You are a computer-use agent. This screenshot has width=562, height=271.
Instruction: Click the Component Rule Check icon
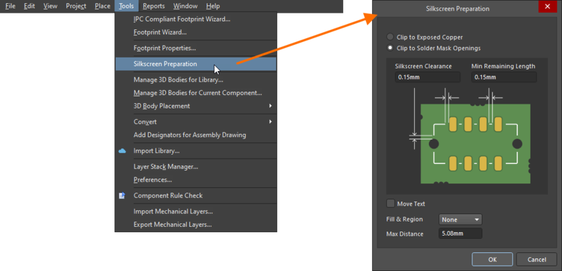coord(122,195)
